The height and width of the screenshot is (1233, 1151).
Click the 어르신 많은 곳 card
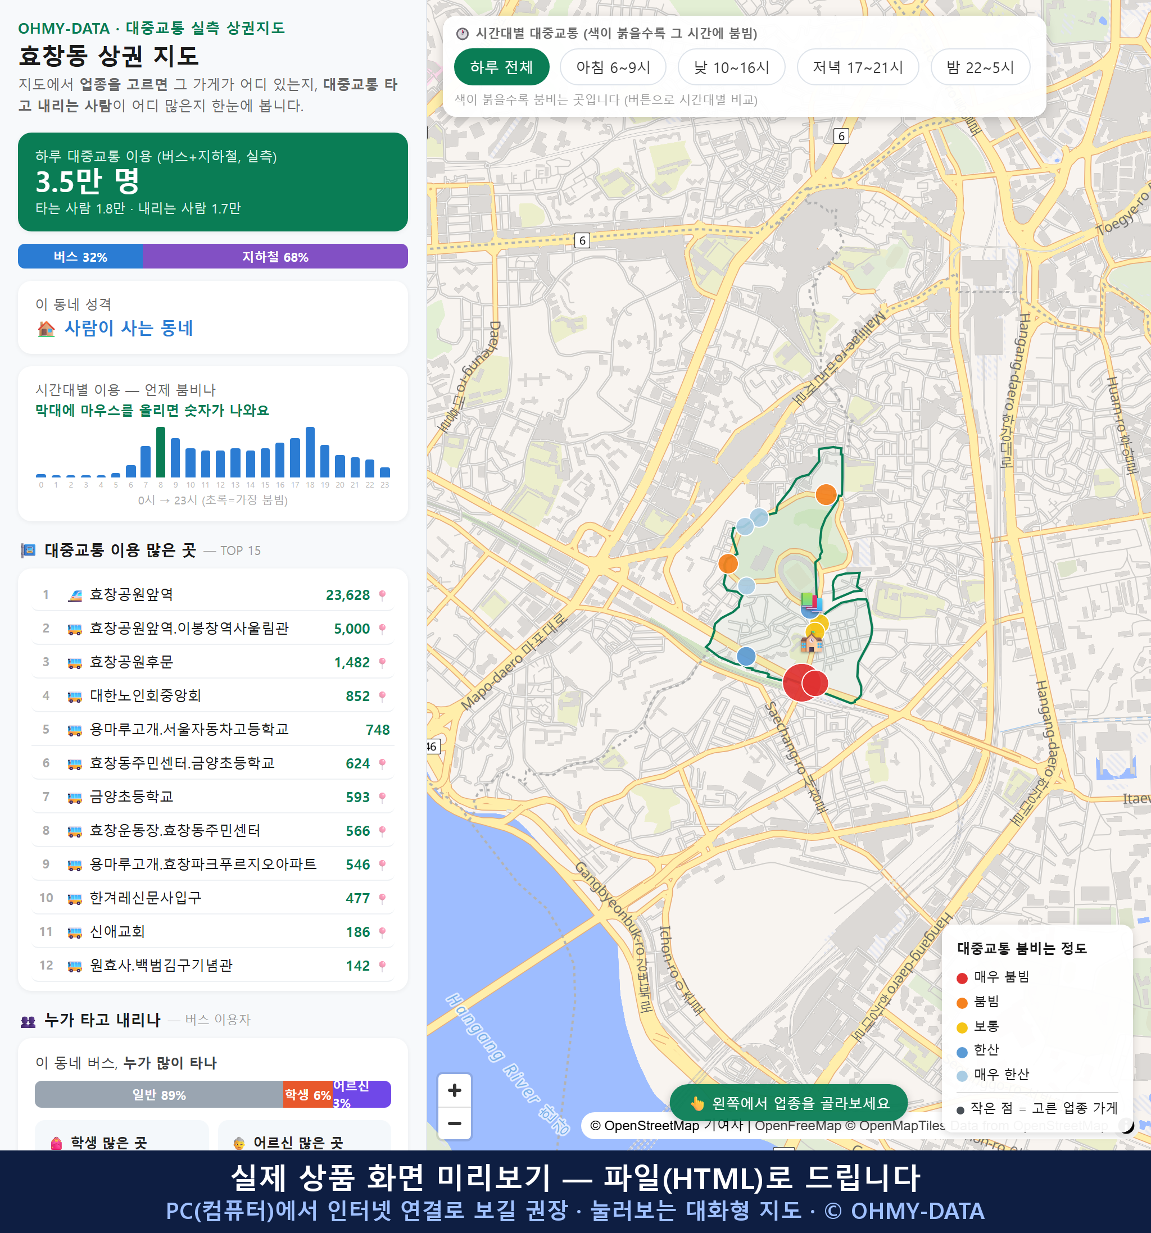click(x=305, y=1136)
